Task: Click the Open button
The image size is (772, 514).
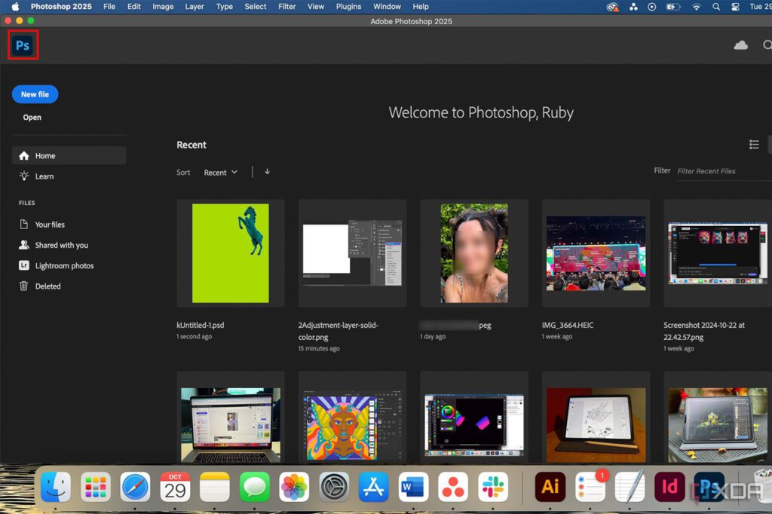Action: tap(32, 117)
